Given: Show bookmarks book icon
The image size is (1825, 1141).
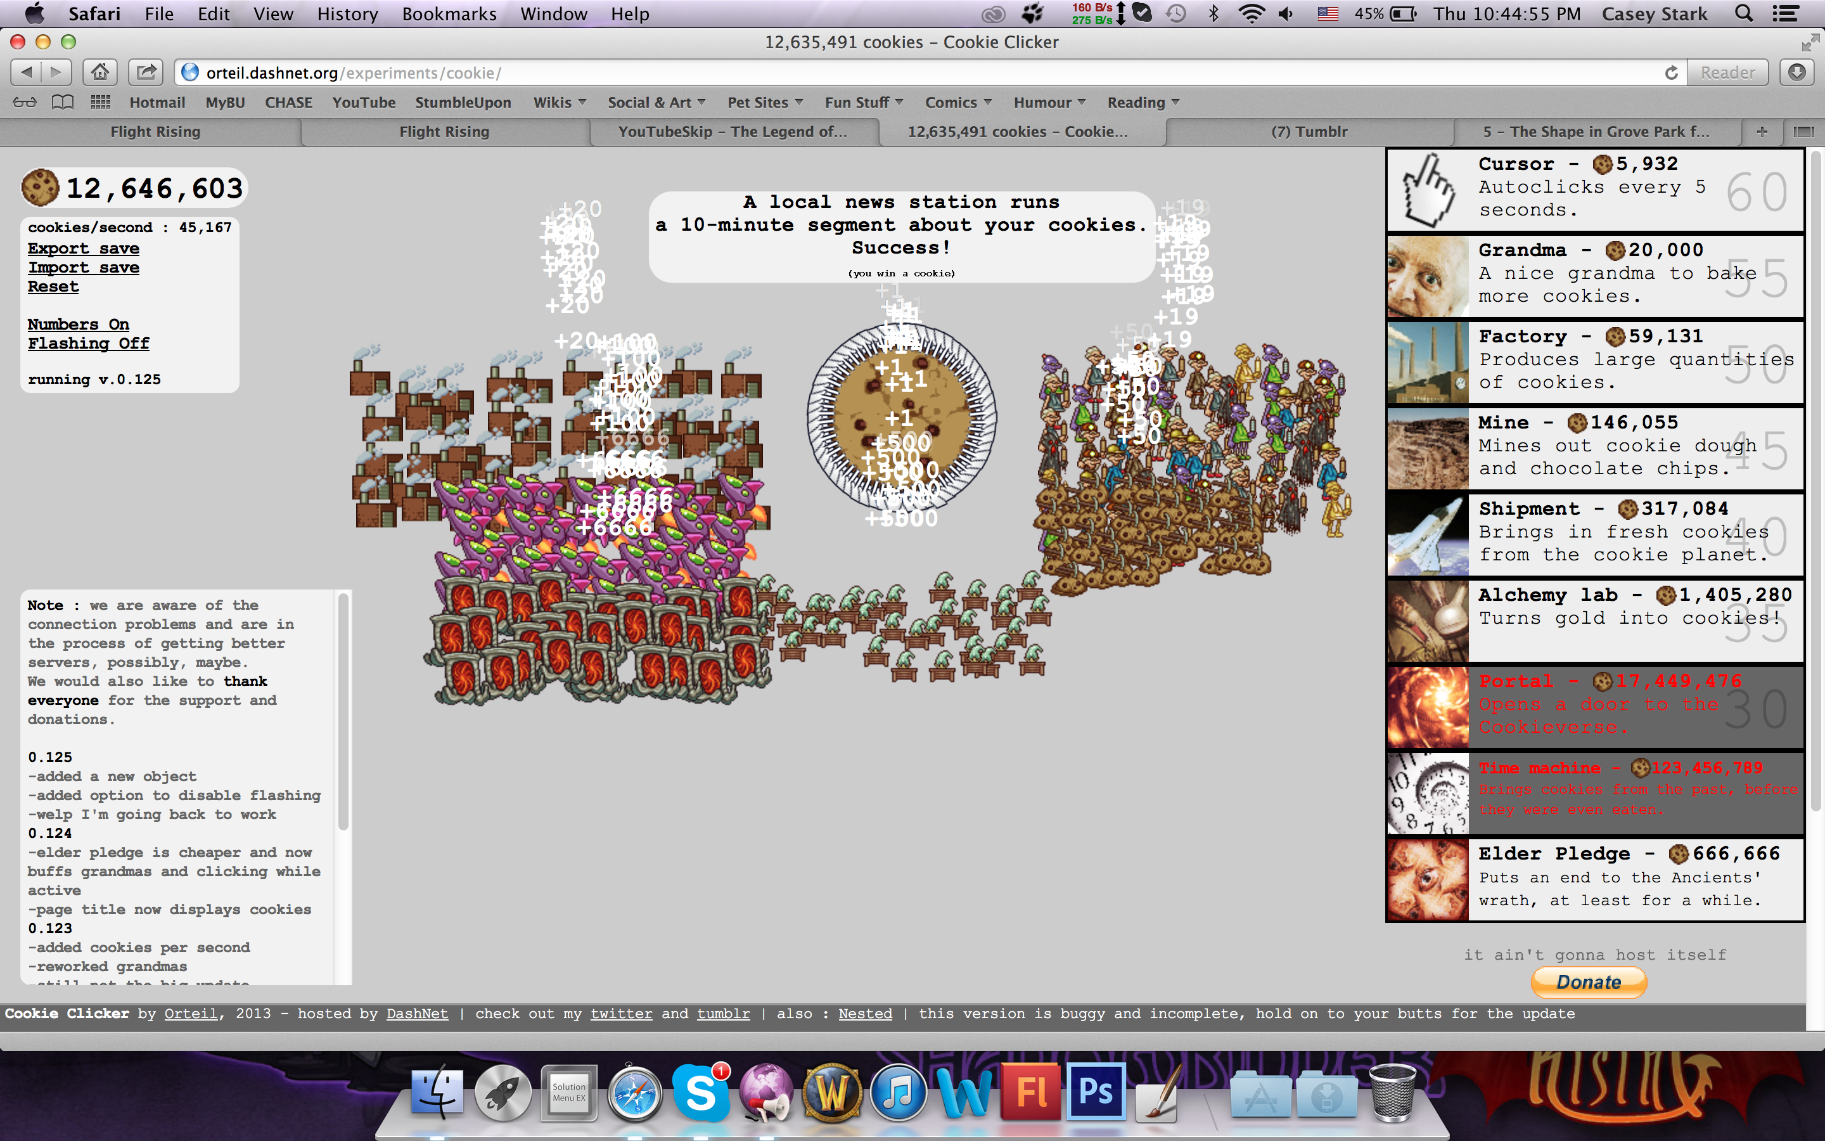Looking at the screenshot, I should 62,103.
